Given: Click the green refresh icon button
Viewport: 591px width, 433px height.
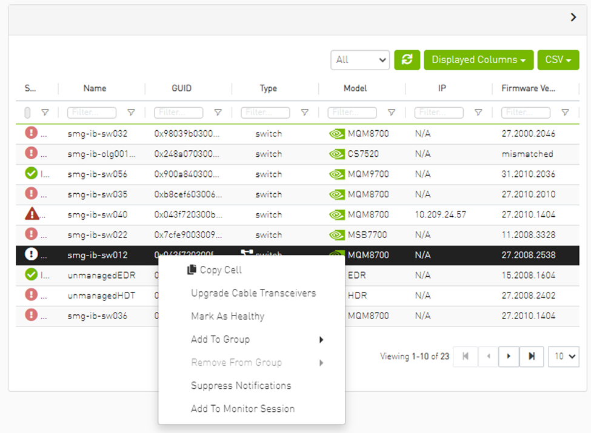Looking at the screenshot, I should tap(407, 60).
